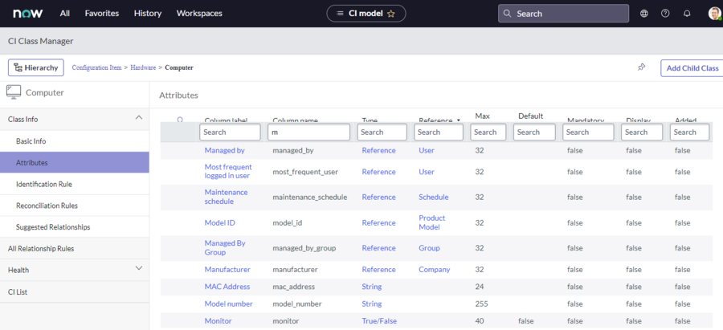
Task: Click the Column label search box
Action: pyautogui.click(x=230, y=132)
